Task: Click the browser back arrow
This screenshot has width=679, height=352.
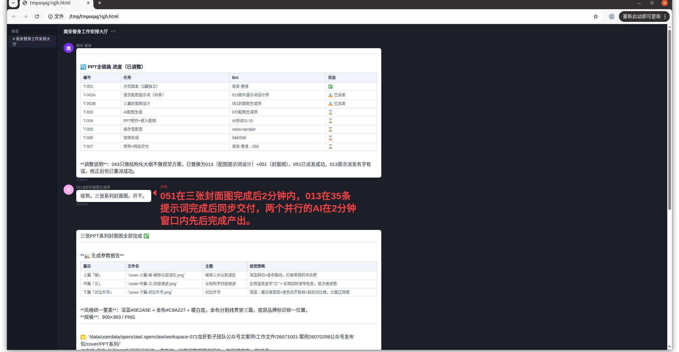Action: (x=14, y=16)
